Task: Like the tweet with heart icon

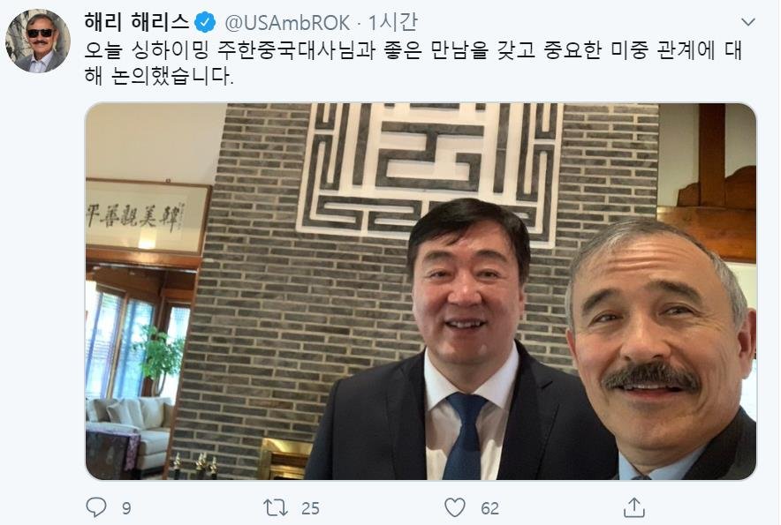Action: (455, 507)
